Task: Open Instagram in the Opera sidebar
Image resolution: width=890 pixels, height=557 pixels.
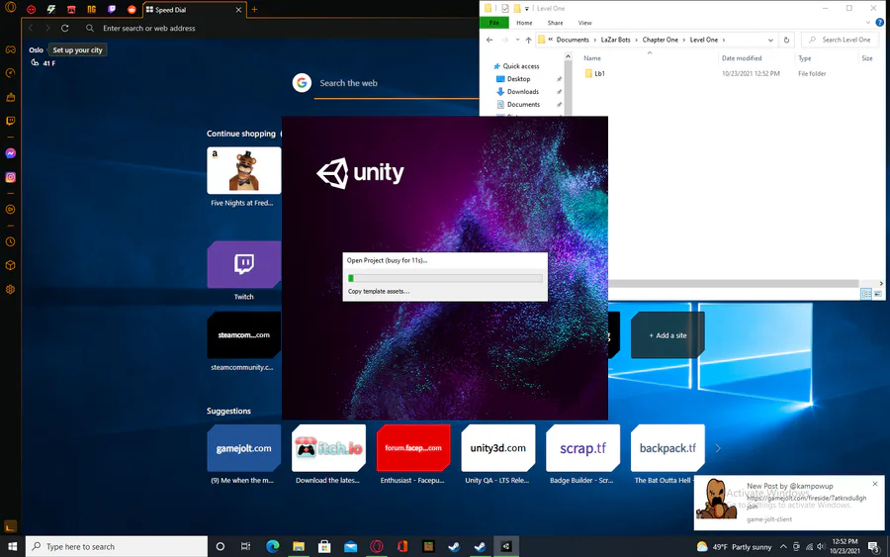Action: tap(10, 177)
